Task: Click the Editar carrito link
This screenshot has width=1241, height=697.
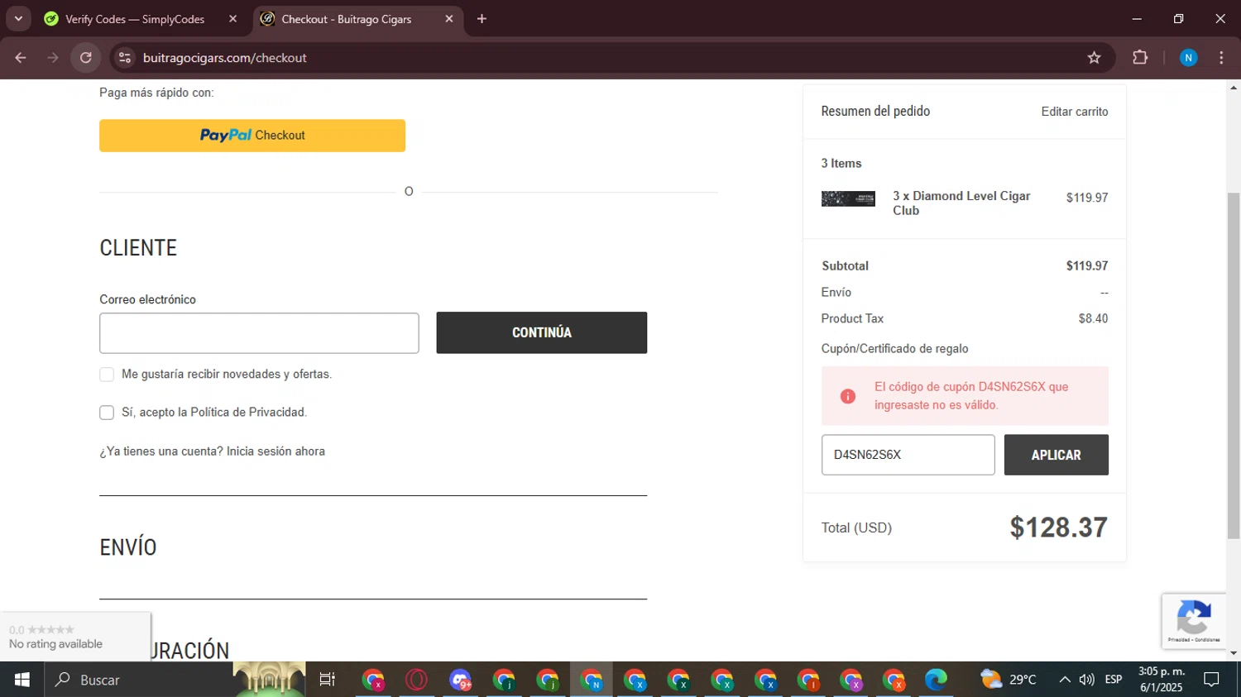Action: coord(1074,112)
